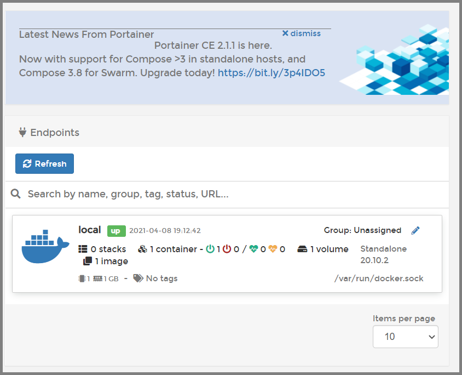The image size is (462, 375).
Task: Click the stacks list icon
Action: pyautogui.click(x=83, y=249)
